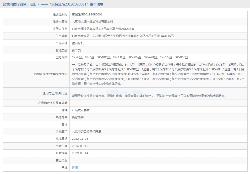The width and height of the screenshot is (250, 174).
Task: Select the production address 北京市大兴区中关村科技园
Action: click(x=123, y=36)
